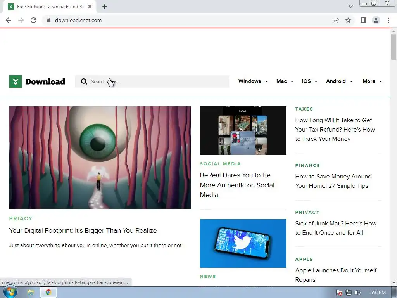Click the FINANCE category label
This screenshot has height=298, width=397.
[x=307, y=165]
